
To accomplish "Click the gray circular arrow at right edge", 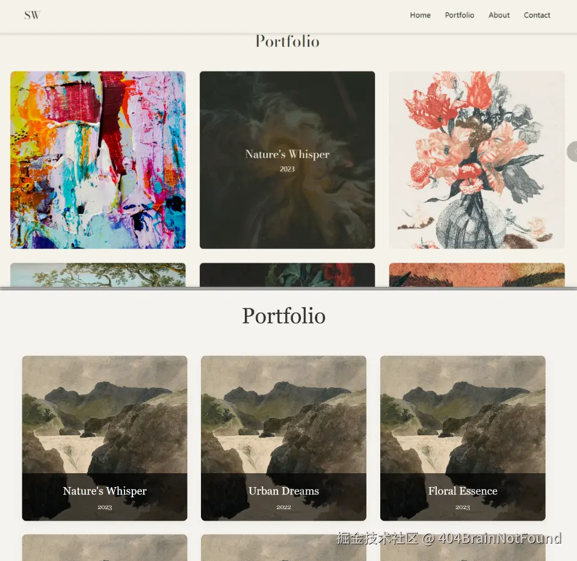I will coord(572,151).
